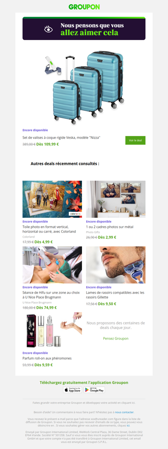Click "Nous pensons que vous allez aimer cela" banner
This screenshot has width=168, height=449.
pos(84,29)
